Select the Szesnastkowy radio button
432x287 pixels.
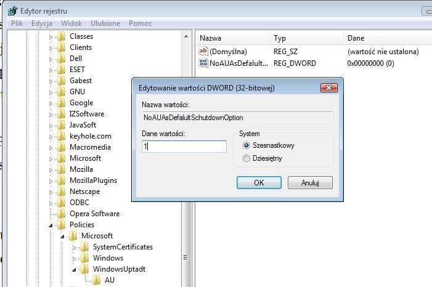[x=247, y=145]
